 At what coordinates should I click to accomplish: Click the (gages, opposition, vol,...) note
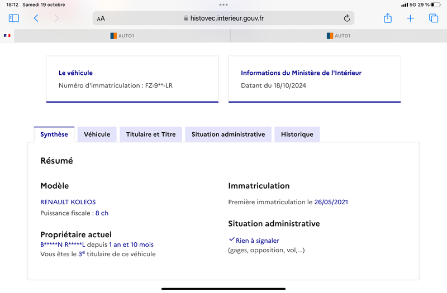[267, 250]
